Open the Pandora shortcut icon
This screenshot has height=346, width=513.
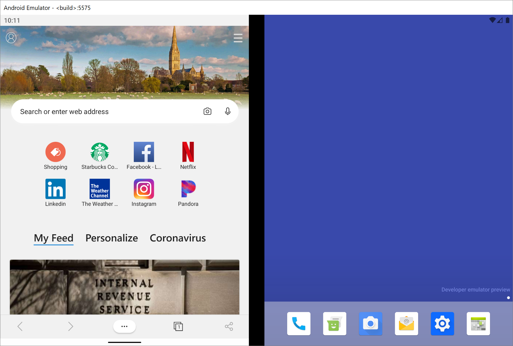(x=188, y=189)
